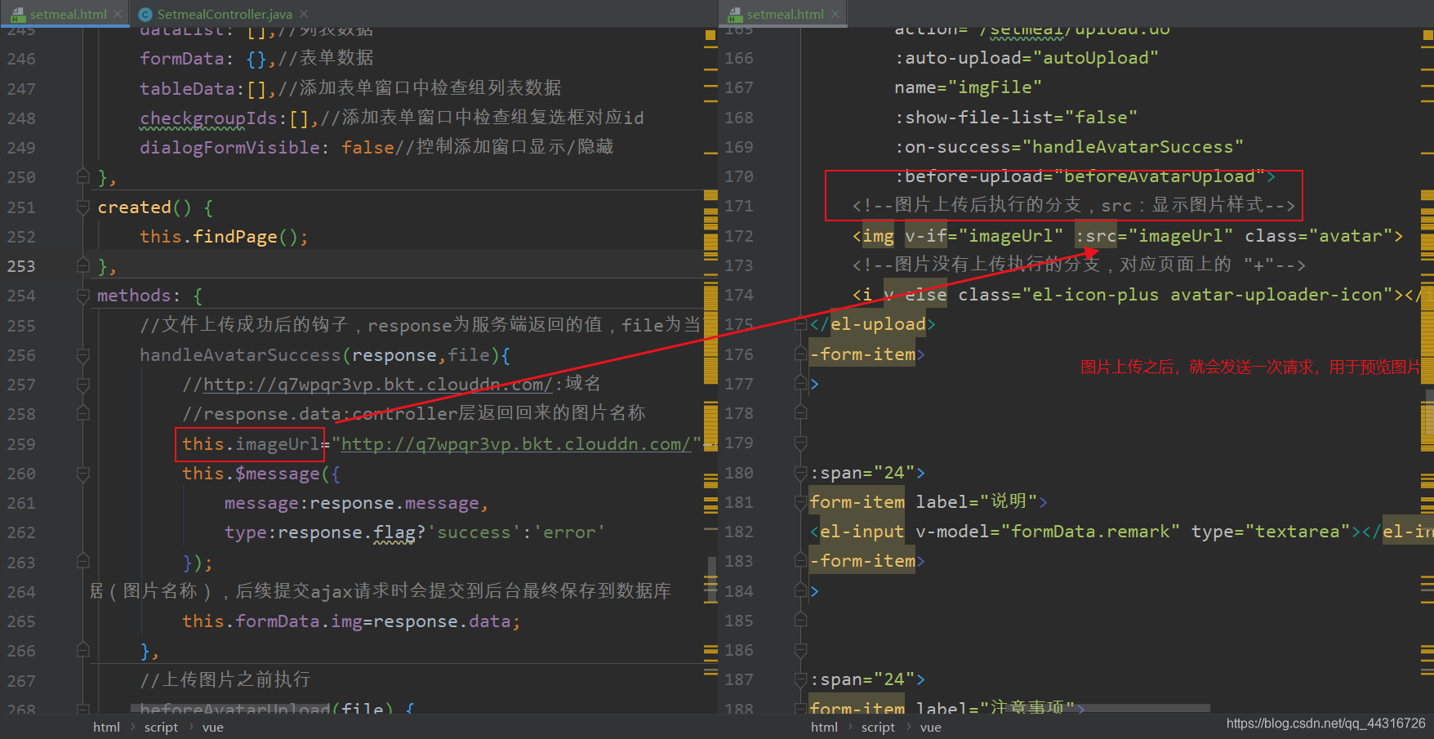This screenshot has height=739, width=1434.
Task: Click the HTML file icon on right setmeal.html tab
Action: coord(735,14)
